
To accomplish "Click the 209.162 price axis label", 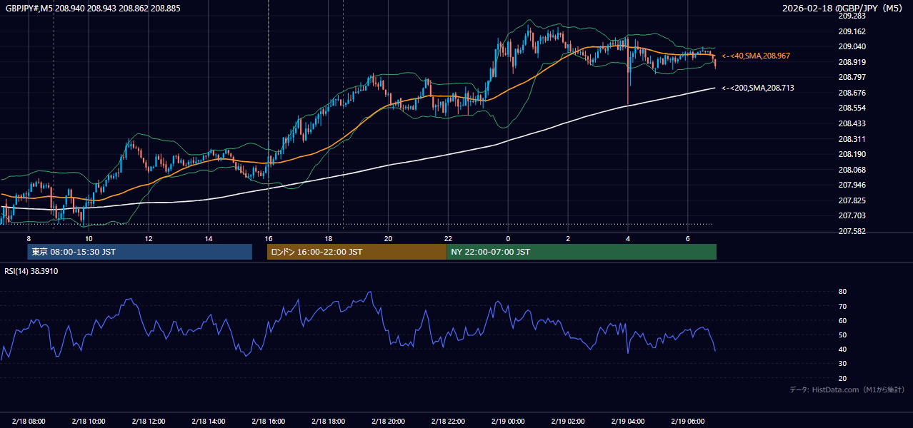I will coord(852,31).
